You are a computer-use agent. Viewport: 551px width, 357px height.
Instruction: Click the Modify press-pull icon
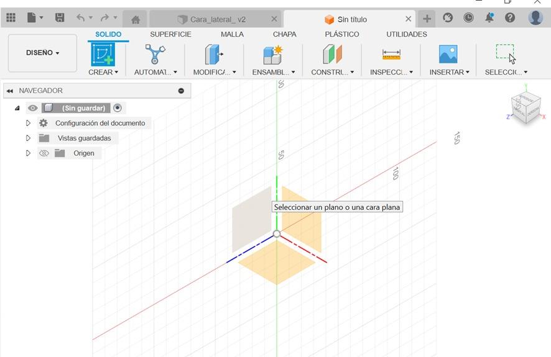coord(214,55)
